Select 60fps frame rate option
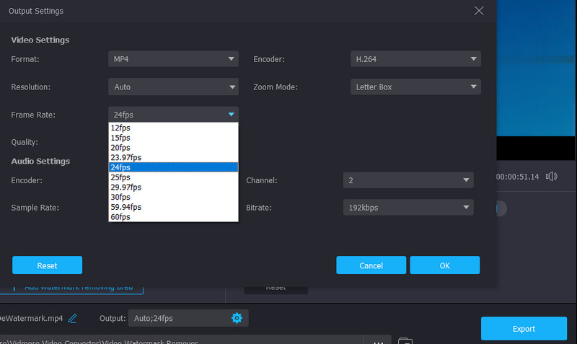This screenshot has height=344, width=577. pyautogui.click(x=121, y=216)
